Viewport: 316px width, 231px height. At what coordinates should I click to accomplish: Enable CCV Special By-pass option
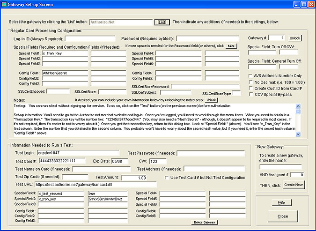[x=250, y=95]
